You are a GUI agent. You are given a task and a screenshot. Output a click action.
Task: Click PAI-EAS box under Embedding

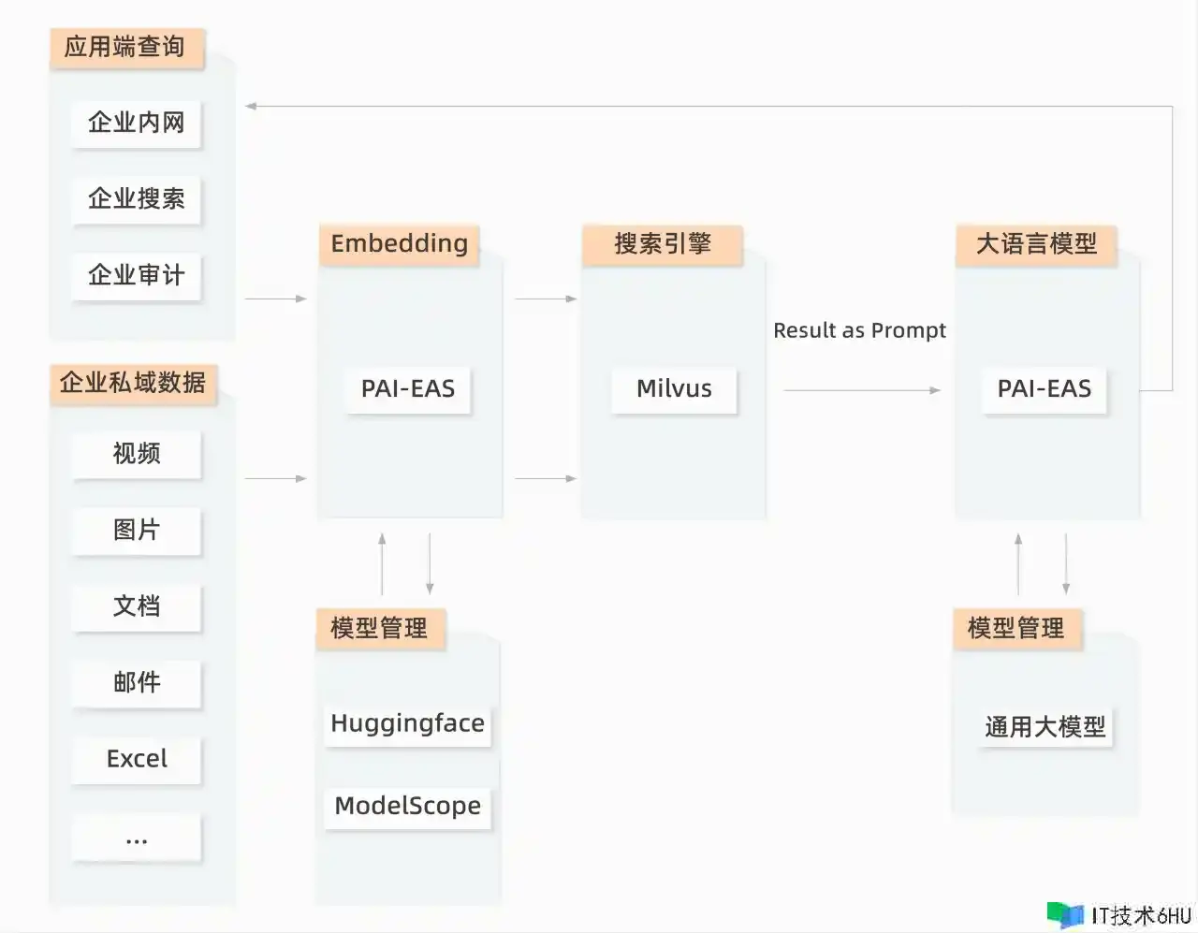(408, 389)
